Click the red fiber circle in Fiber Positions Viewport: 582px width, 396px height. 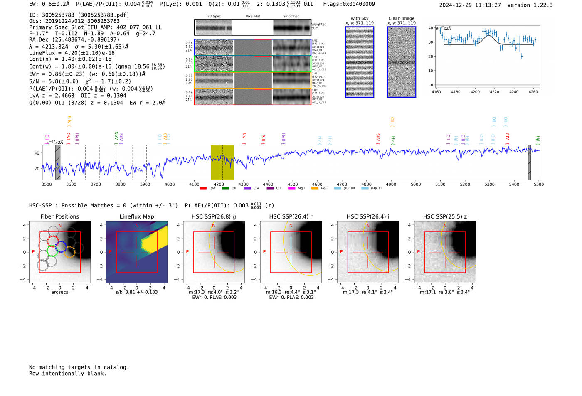click(x=54, y=241)
